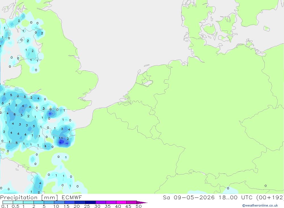Image resolution: width=284 pixels, height=208 pixels.
Task: Select the 2–5 mm legend swatch
Action: (39, 202)
